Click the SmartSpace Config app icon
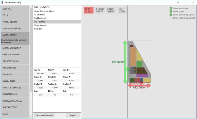Screen dimensions: 197x119 click(2, 2)
